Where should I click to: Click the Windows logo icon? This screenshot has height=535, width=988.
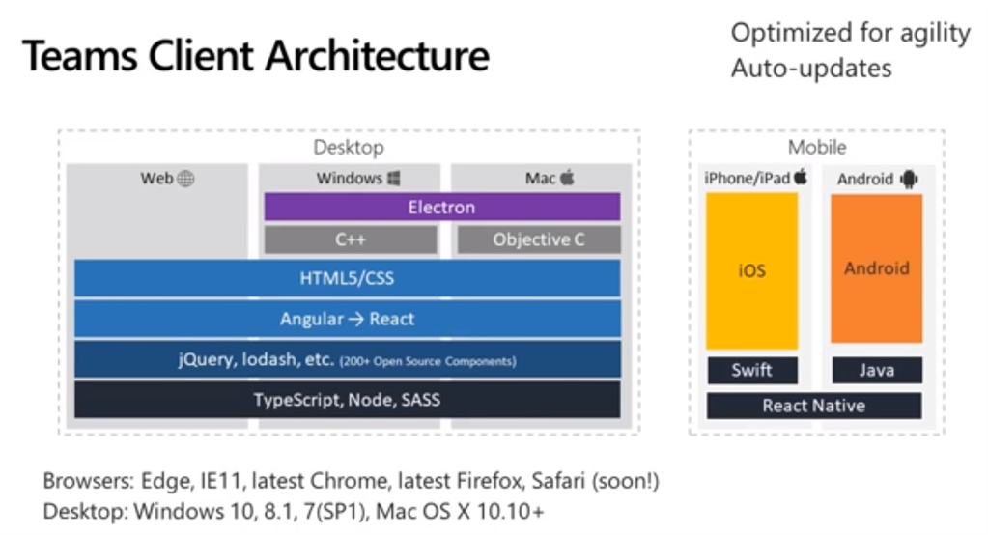394,179
